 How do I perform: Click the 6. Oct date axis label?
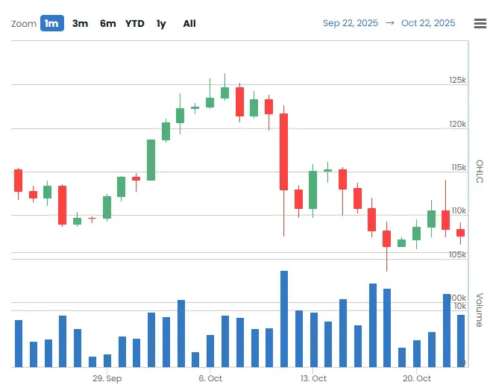point(210,378)
